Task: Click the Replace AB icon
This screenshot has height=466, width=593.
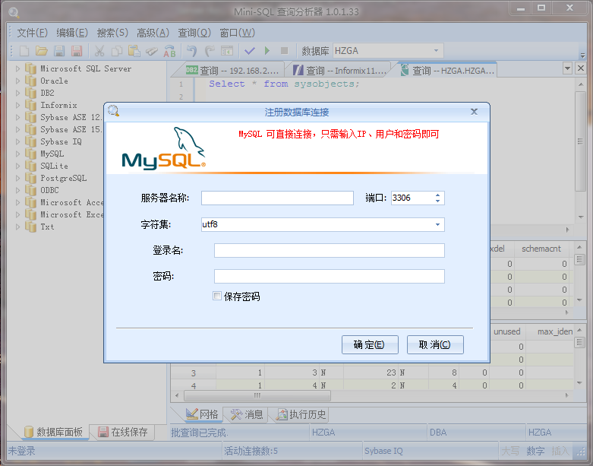Action: (169, 51)
